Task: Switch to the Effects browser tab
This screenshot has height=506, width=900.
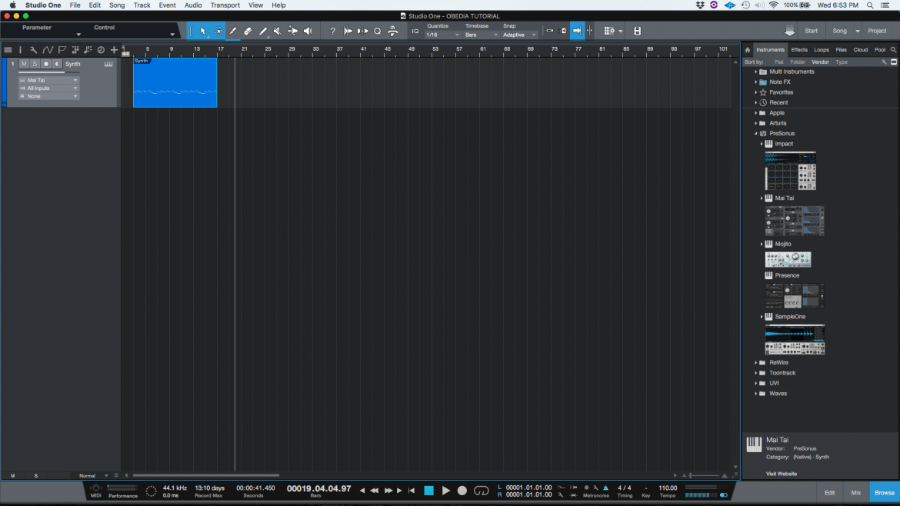Action: point(799,50)
